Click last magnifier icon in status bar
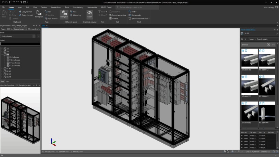Image resolution: width=279 pixels, height=157 pixels. tap(277, 152)
